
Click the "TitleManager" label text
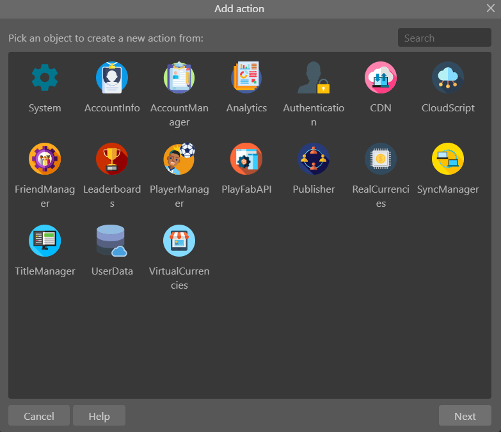pyautogui.click(x=45, y=271)
